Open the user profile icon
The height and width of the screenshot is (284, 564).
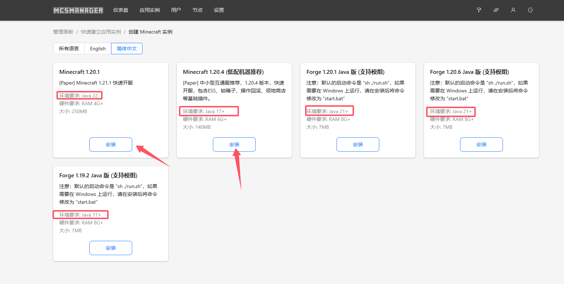point(513,10)
